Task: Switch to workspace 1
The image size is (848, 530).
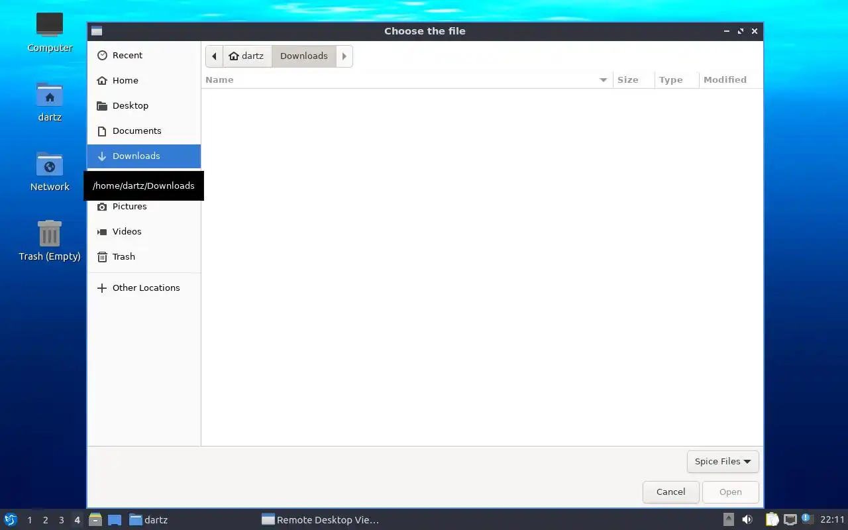Action: point(30,520)
